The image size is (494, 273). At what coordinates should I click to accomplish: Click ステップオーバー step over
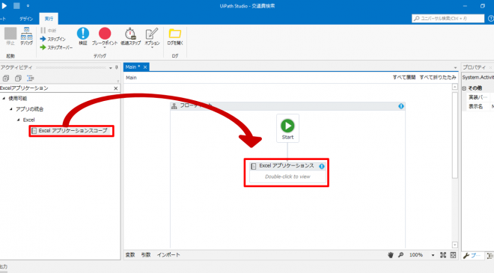coord(56,48)
